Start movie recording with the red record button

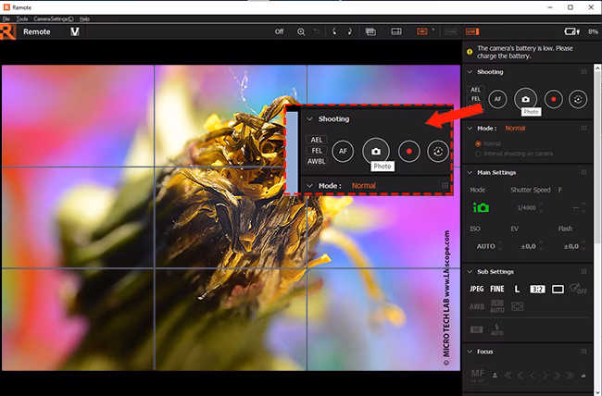pos(552,97)
